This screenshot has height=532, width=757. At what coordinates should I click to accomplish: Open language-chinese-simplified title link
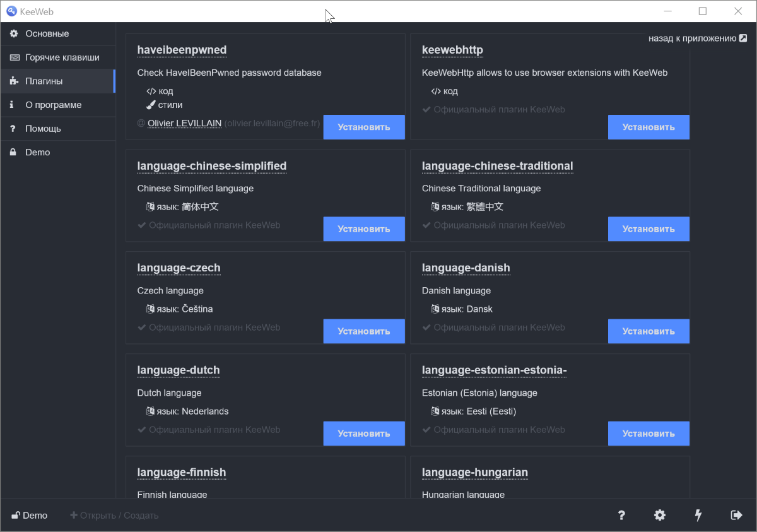212,166
